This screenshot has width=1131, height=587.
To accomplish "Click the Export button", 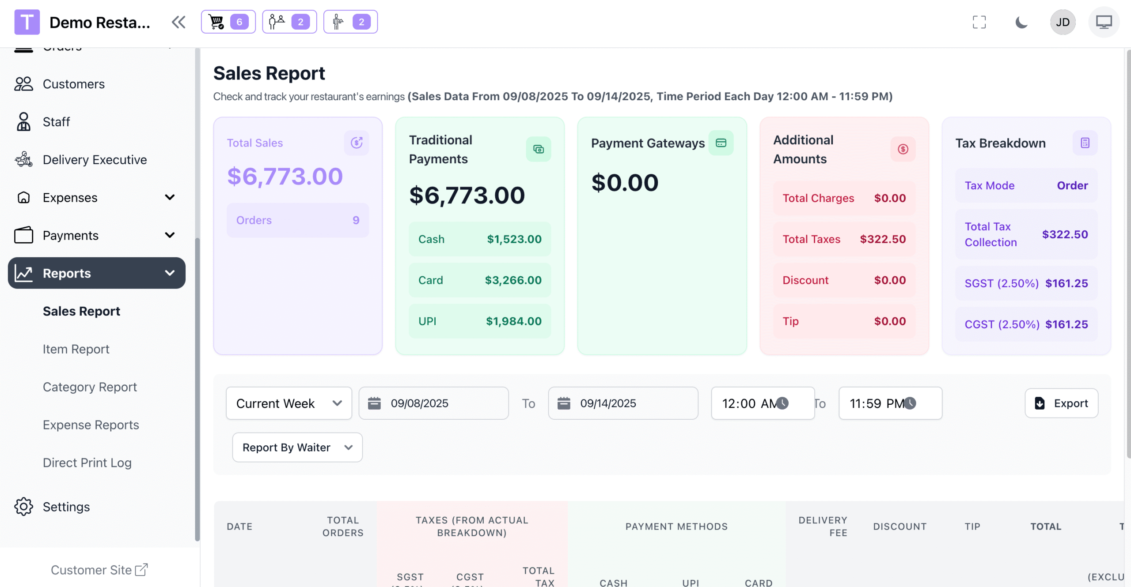I will (x=1061, y=403).
